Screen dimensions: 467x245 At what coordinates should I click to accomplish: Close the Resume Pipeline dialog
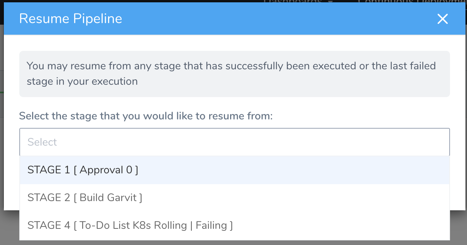(442, 19)
